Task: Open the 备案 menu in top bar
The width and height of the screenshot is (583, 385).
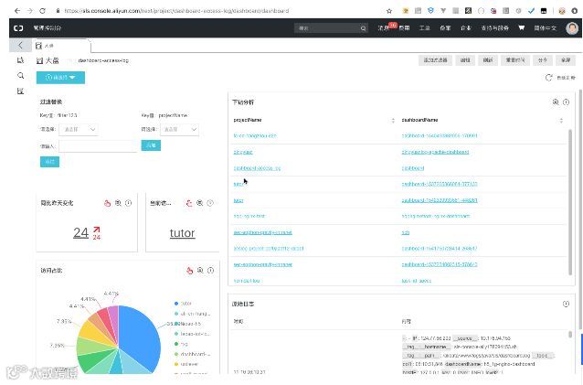Action: pyautogui.click(x=445, y=28)
